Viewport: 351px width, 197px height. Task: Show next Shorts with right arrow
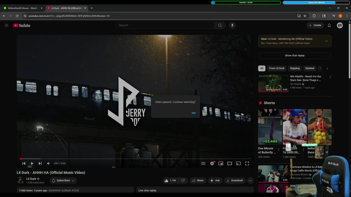click(x=330, y=131)
